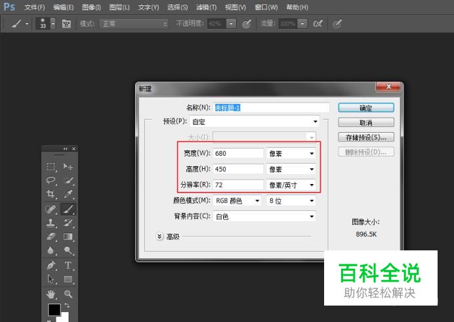The height and width of the screenshot is (322, 454).
Task: Select the Pen tool
Action: (x=51, y=265)
